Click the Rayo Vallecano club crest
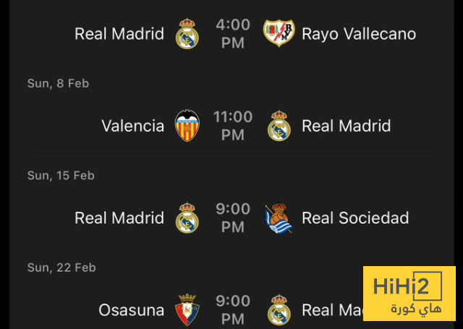The image size is (463, 329). click(x=279, y=34)
